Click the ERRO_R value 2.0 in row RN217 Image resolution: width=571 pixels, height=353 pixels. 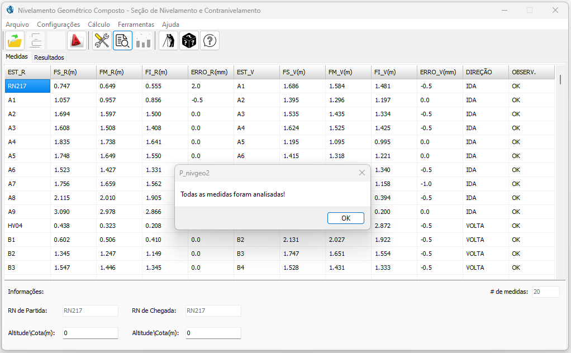(211, 86)
